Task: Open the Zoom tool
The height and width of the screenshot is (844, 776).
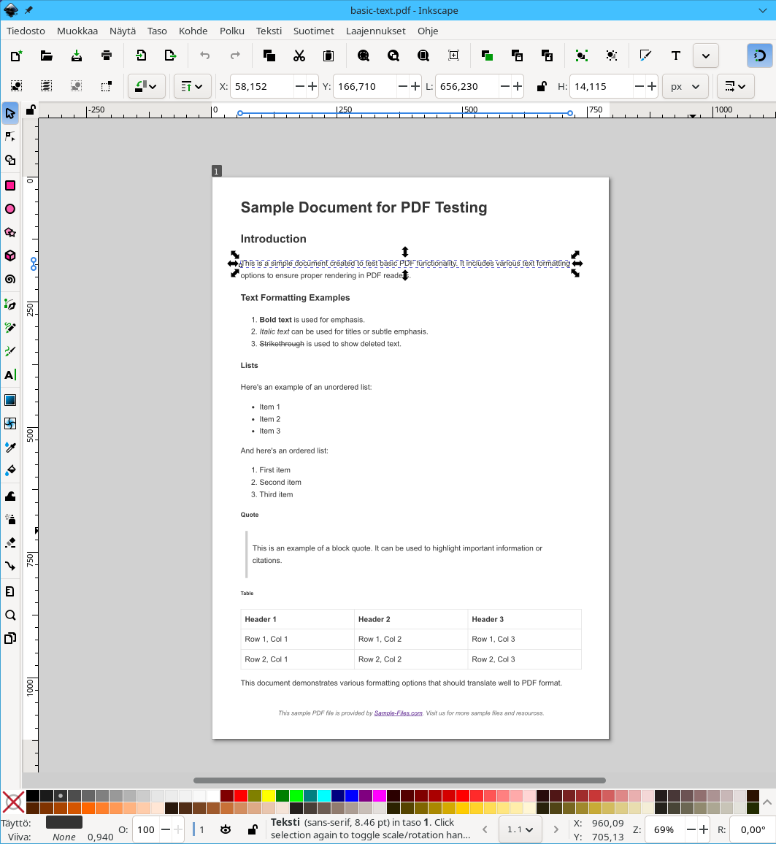Action: point(10,615)
